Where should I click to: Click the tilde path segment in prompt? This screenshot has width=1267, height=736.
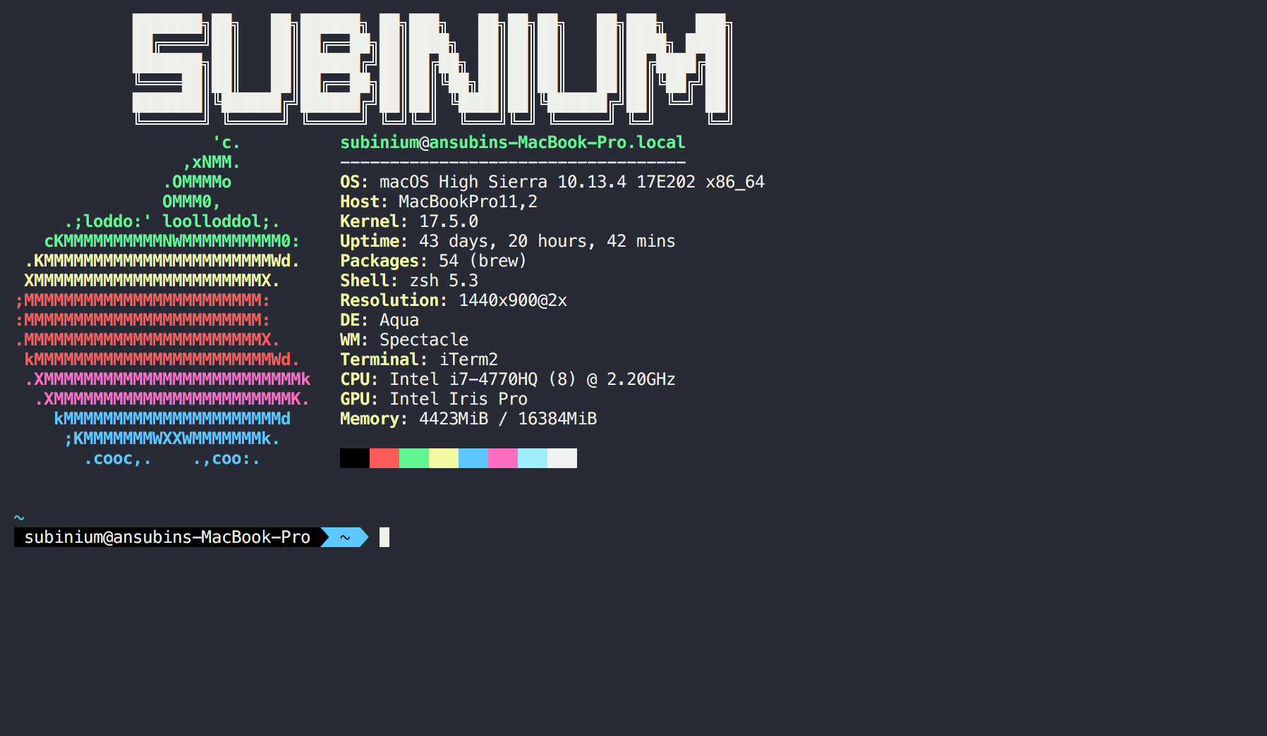pyautogui.click(x=344, y=537)
